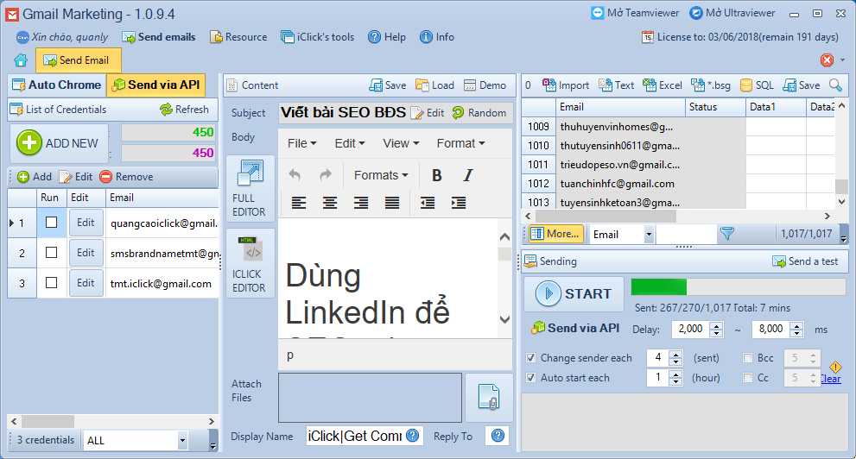Image resolution: width=856 pixels, height=459 pixels.
Task: Import recipients from *.bsg file
Action: (710, 85)
